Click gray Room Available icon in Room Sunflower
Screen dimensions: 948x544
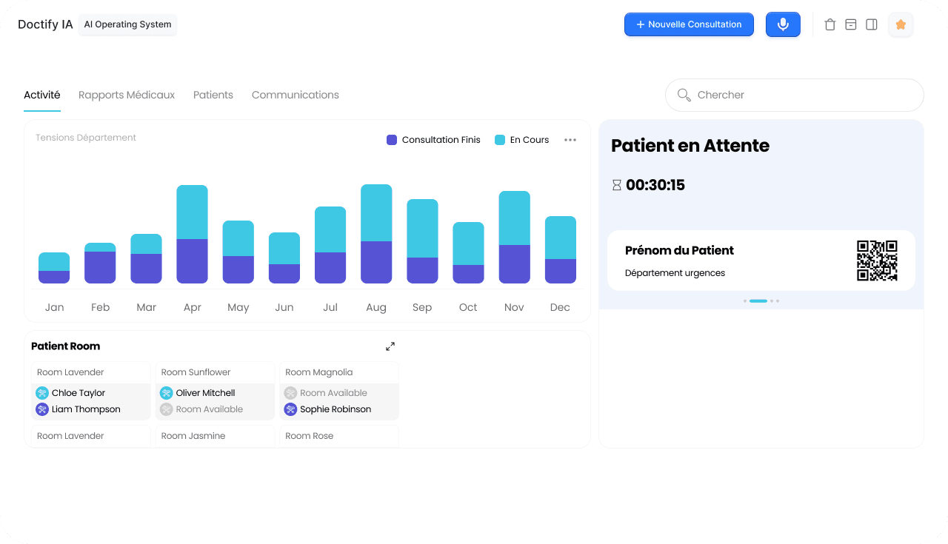tap(167, 409)
